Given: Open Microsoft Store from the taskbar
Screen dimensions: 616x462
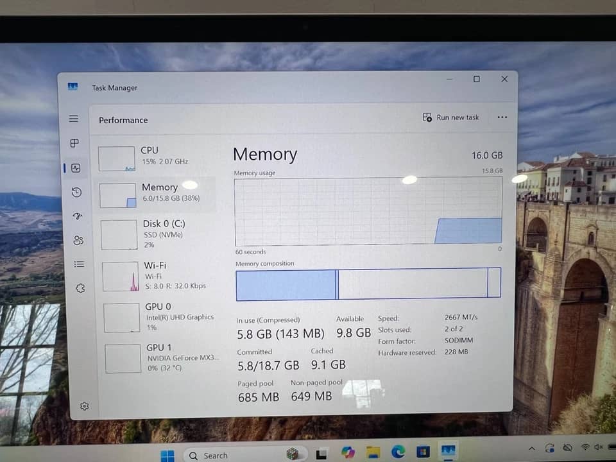Looking at the screenshot, I should click(423, 452).
